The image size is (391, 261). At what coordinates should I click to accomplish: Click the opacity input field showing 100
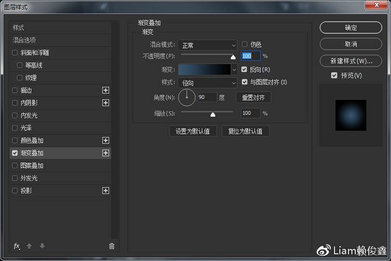[251, 56]
